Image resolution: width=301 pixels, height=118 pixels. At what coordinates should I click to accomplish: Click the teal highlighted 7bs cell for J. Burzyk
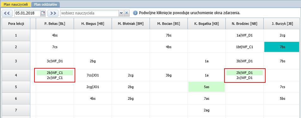pos(282,47)
